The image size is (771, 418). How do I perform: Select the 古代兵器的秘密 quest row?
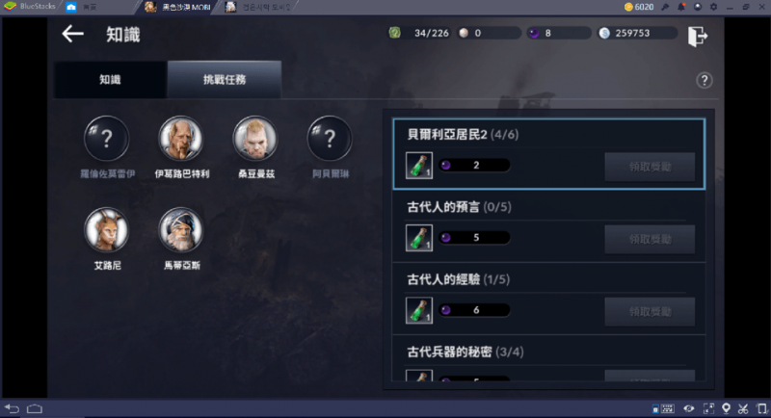548,359
